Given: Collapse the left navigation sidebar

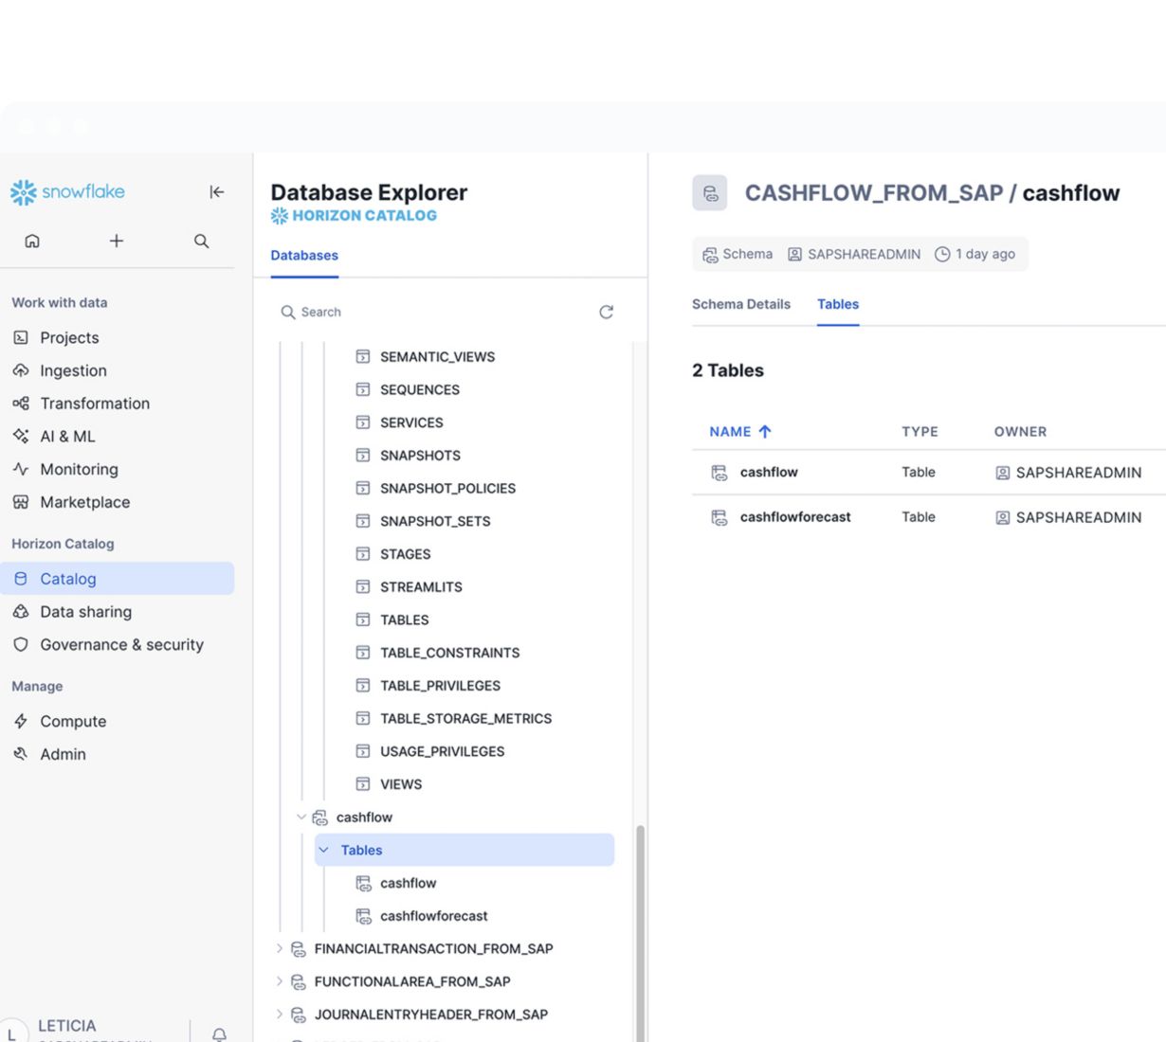Looking at the screenshot, I should [x=216, y=192].
